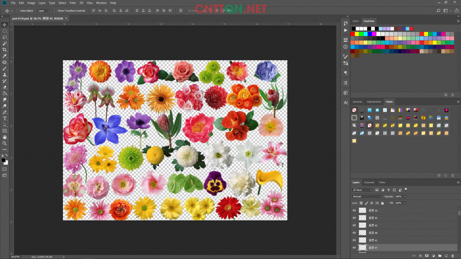
Task: Hide layer 47 with eye icon
Action: pyautogui.click(x=354, y=248)
